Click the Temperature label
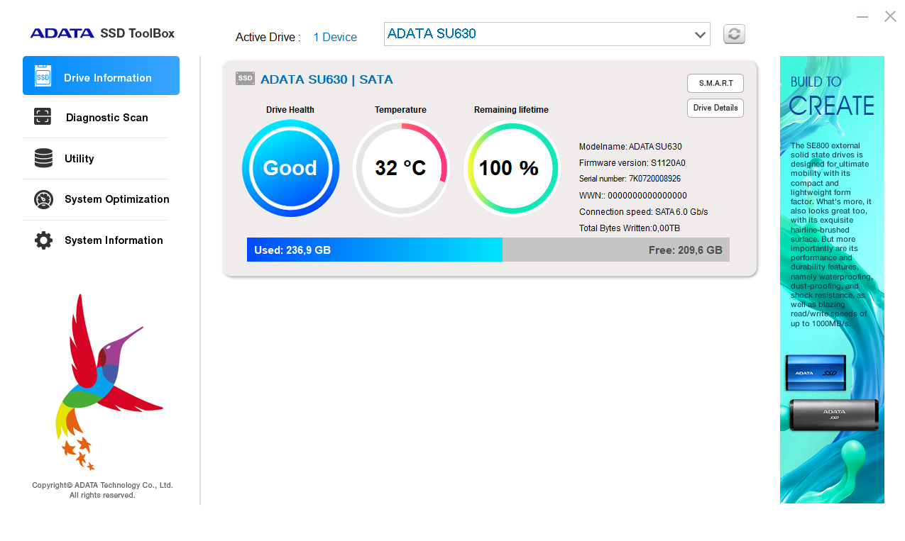 tap(400, 110)
